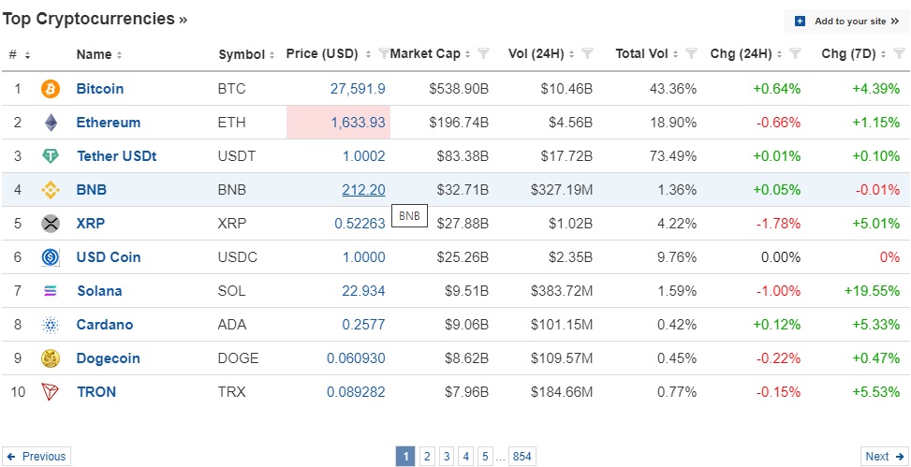Sort by Market Cap column arrows
Viewport: 911px width, 467px height.
468,54
